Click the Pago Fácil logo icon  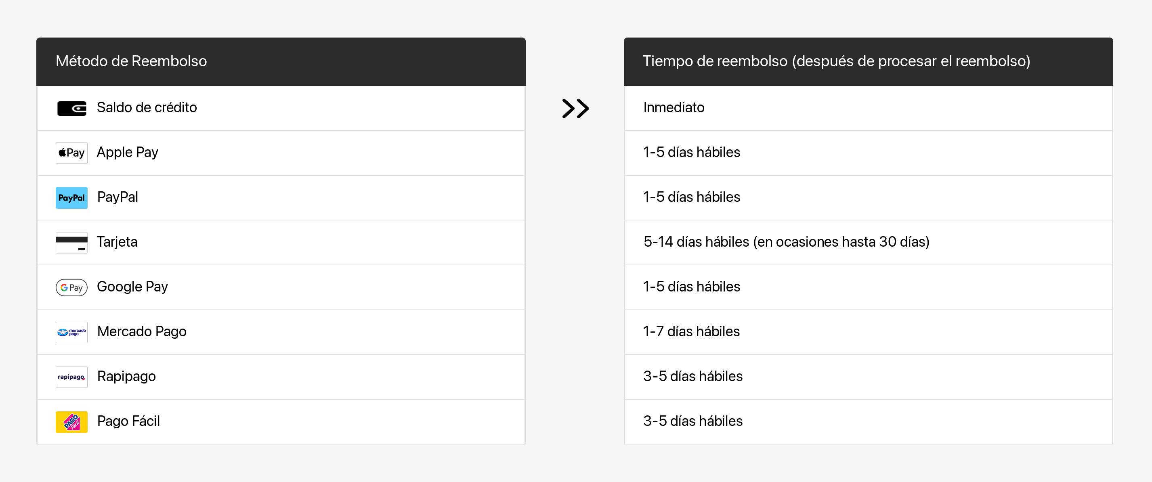[71, 421]
